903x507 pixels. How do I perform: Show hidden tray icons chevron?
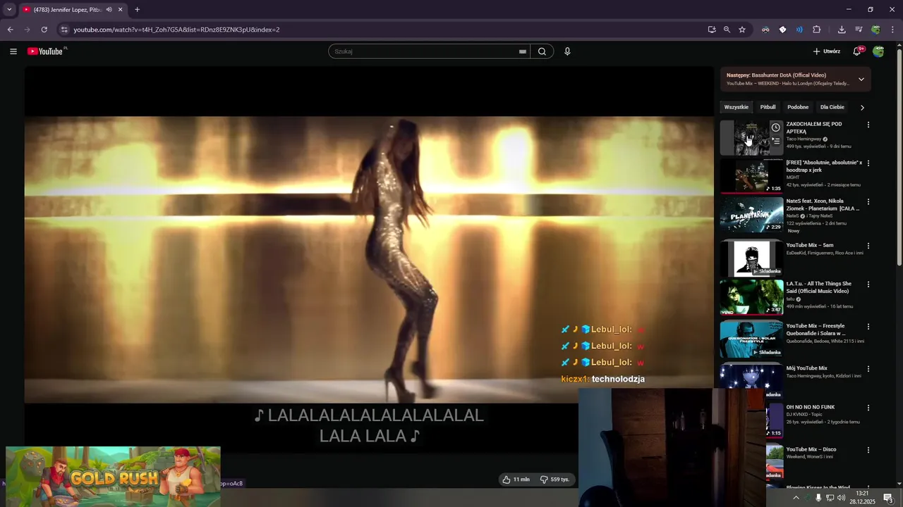tap(796, 498)
